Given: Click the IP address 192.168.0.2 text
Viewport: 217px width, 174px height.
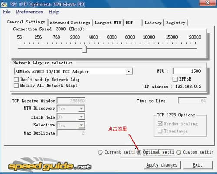Looking at the screenshot, I should click(x=188, y=87).
